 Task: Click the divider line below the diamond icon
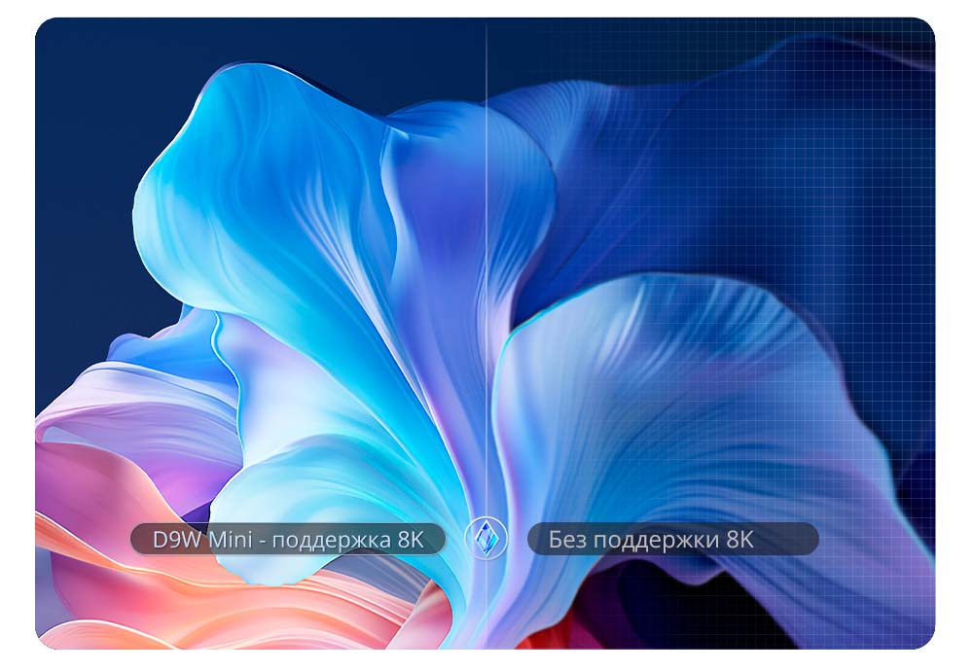[x=486, y=603]
